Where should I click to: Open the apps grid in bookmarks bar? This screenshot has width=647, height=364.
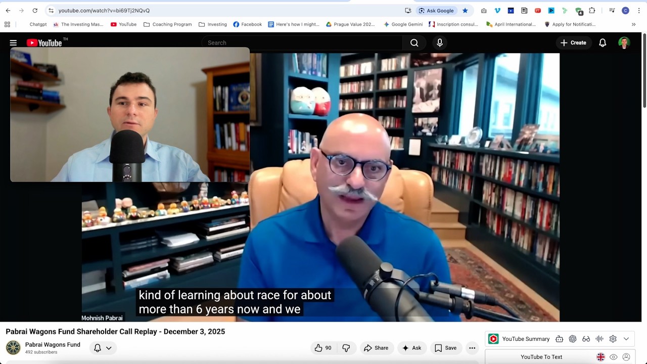pyautogui.click(x=7, y=24)
